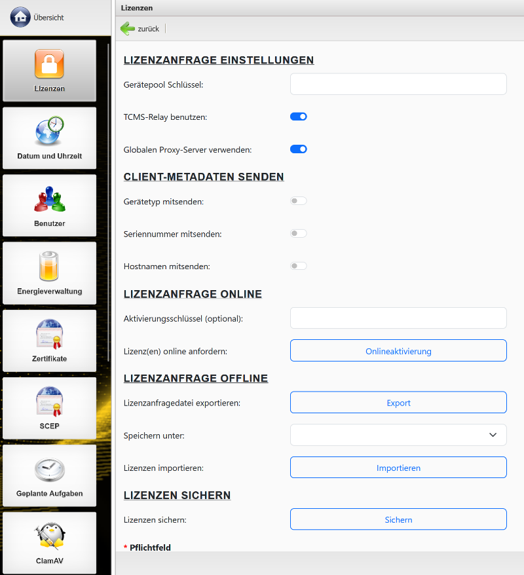
Task: Click the Export button
Action: click(x=398, y=403)
